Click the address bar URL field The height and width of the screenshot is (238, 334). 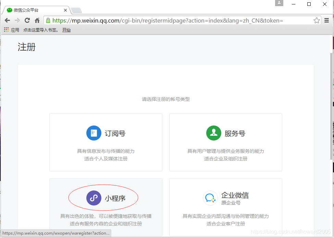[182, 21]
